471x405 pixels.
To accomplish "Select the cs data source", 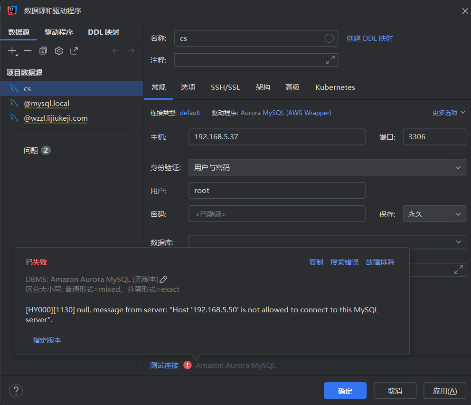I will coord(72,89).
